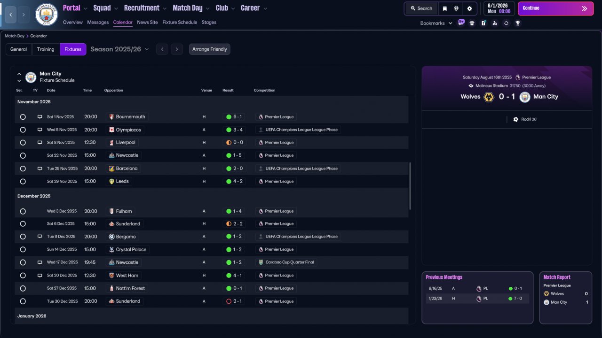Click the TV icon on the Bournemouth fixture row
Image resolution: width=602 pixels, height=338 pixels.
(40, 117)
